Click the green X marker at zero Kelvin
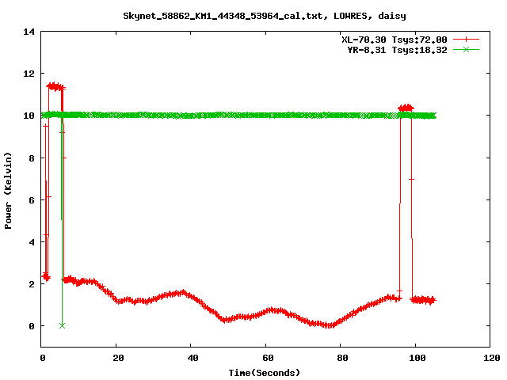Viewport: 507px width, 380px height. pos(62,325)
